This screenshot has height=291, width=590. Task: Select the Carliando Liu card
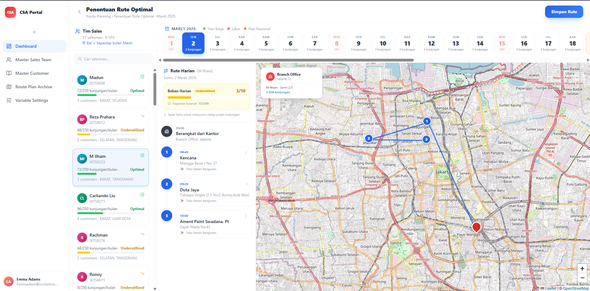[111, 207]
